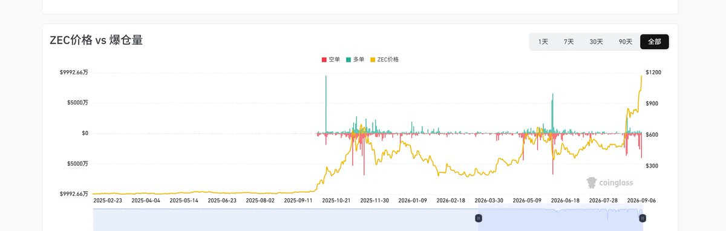Click the $1200 right axis label

point(654,73)
